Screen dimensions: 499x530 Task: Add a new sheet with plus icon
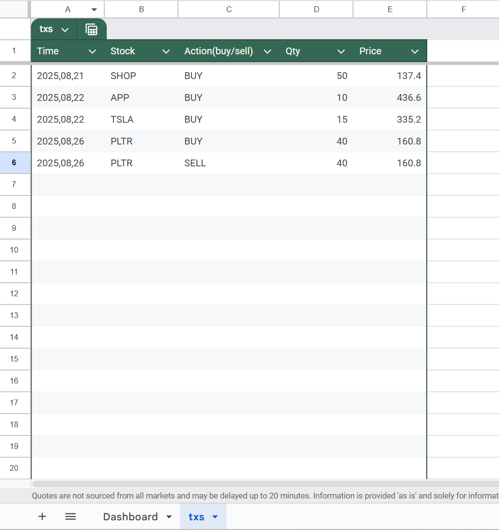click(x=42, y=516)
